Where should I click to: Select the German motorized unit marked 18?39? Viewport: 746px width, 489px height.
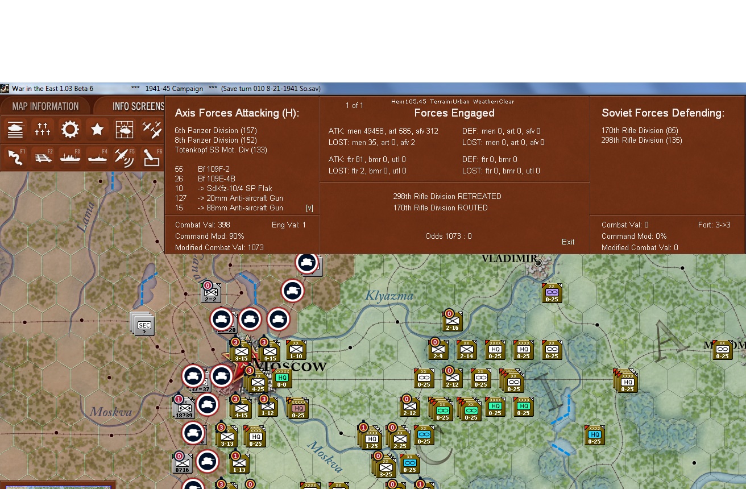184,409
